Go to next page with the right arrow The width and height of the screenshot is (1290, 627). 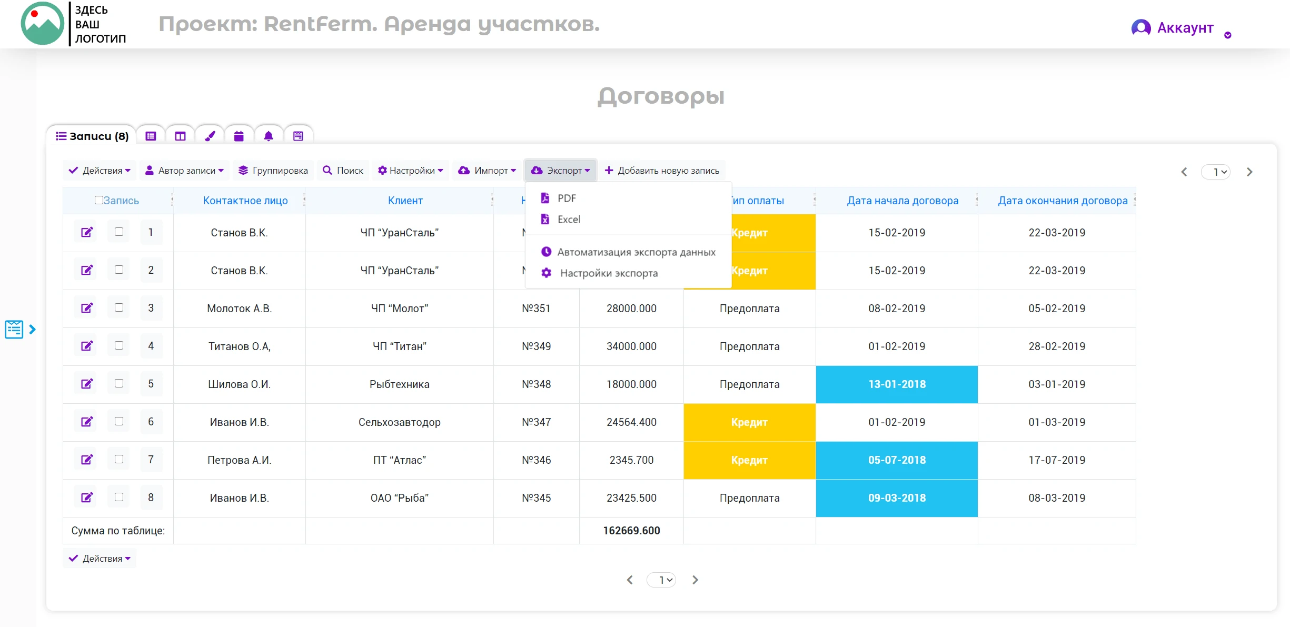pos(1250,172)
